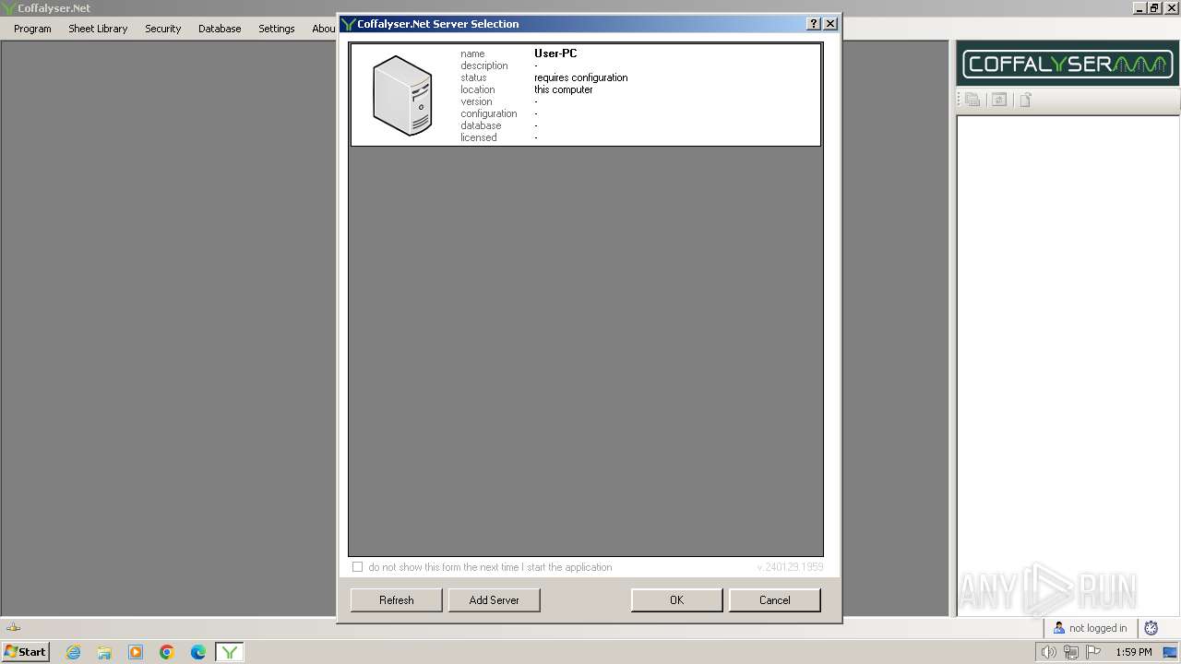
Task: Click the user icon beside not logged in
Action: [1059, 628]
